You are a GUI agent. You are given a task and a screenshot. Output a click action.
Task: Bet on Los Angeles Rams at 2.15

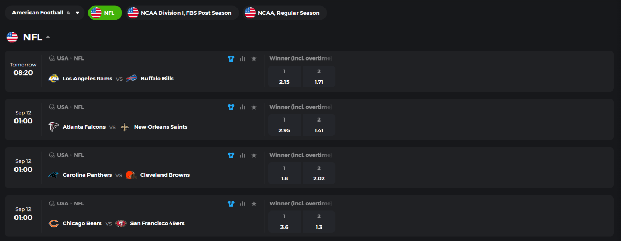point(284,77)
